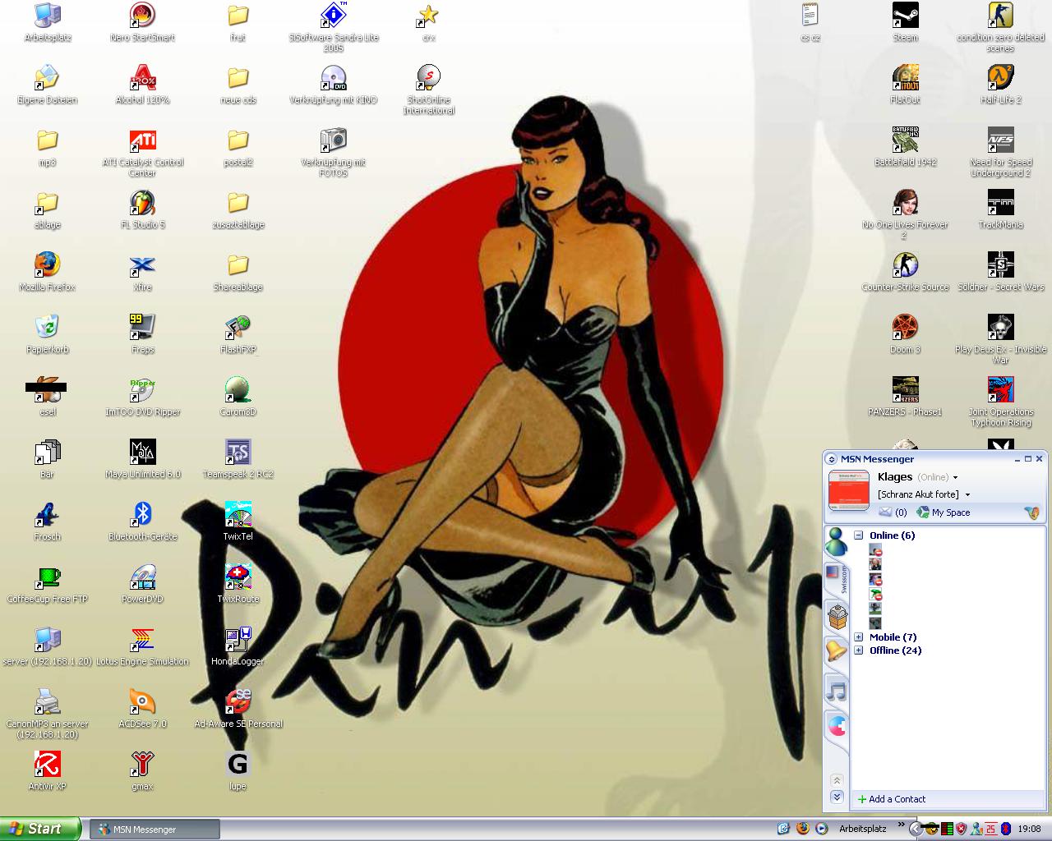The height and width of the screenshot is (841, 1052).
Task: Open the email inbox (0) link
Action: pyautogui.click(x=893, y=512)
